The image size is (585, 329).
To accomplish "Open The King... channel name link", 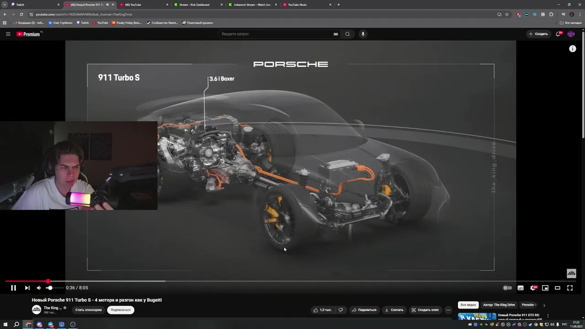I will click(x=53, y=308).
